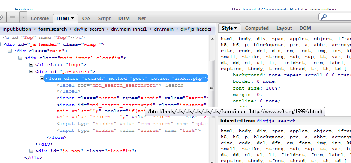This screenshot has width=351, height=163.
Task: Switch to the Layout side tab
Action: tap(284, 28)
